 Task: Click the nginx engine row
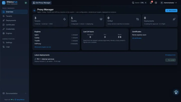(56, 35)
